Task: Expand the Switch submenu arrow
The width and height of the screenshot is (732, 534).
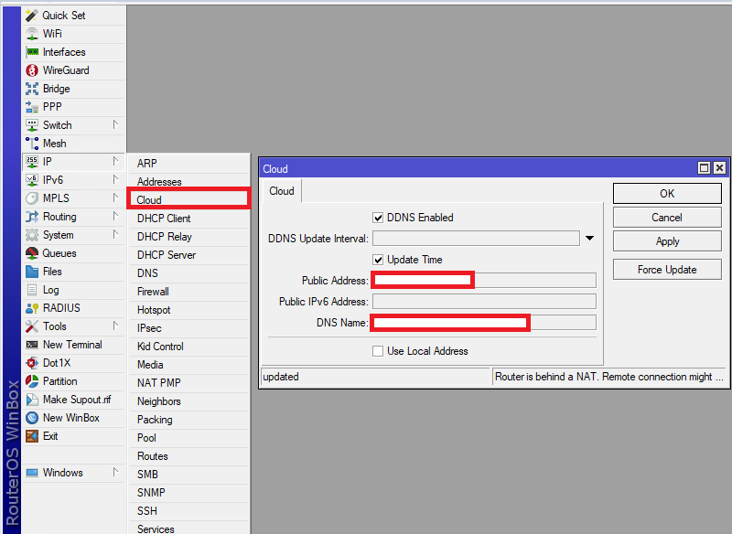Action: [115, 125]
